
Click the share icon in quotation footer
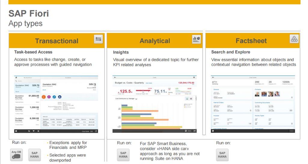pos(96,131)
